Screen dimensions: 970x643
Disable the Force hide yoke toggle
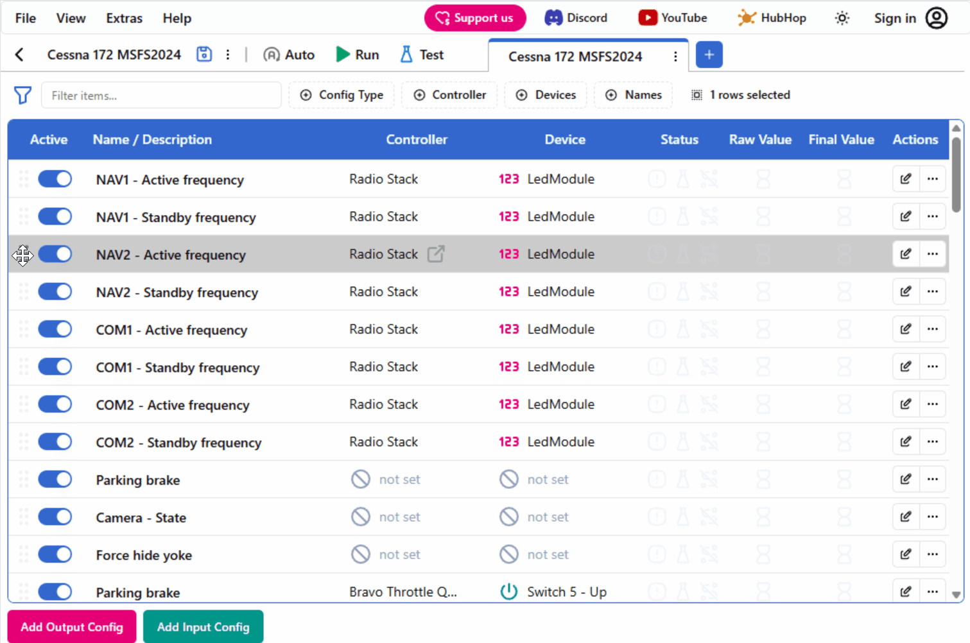pos(55,554)
